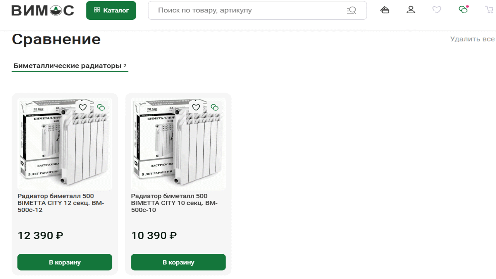The width and height of the screenshot is (496, 279).
Task: Add the 12 390 ₽ radiator to cart
Action: coord(65,262)
